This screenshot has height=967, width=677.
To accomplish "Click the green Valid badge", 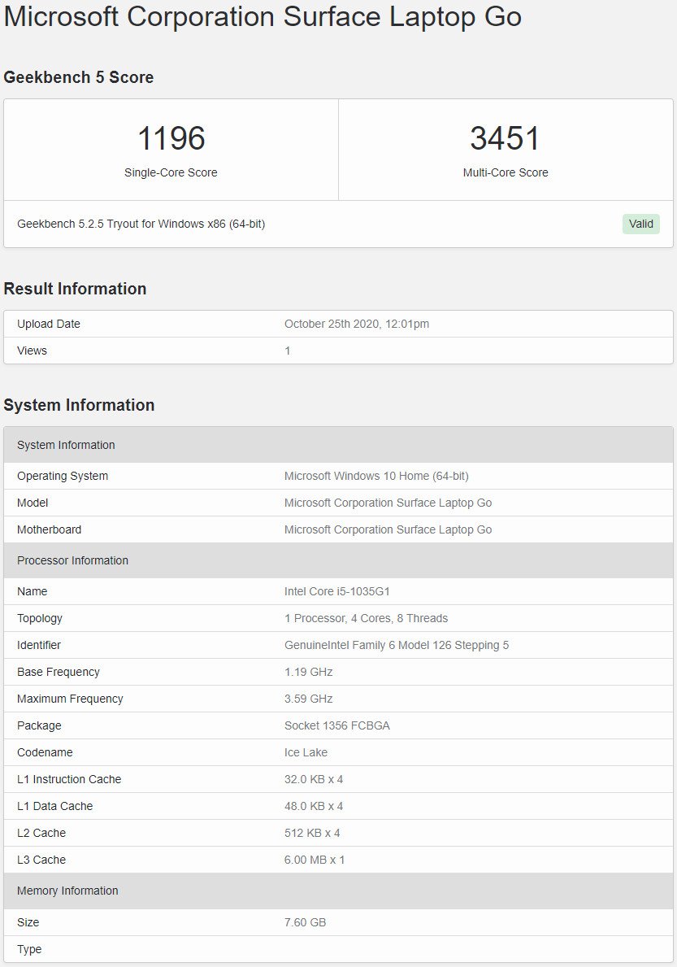I will point(640,224).
